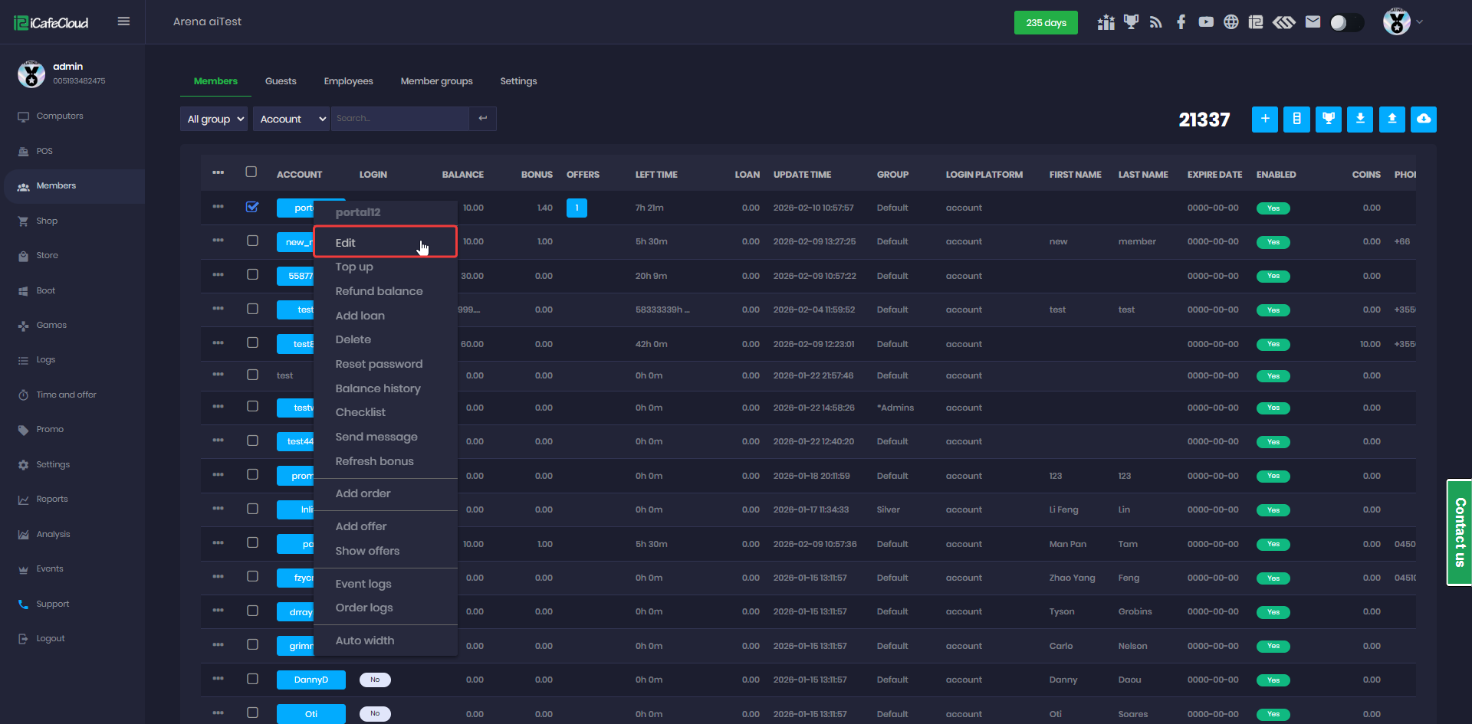Switch to the Member groups tab
The image size is (1472, 724).
click(436, 81)
